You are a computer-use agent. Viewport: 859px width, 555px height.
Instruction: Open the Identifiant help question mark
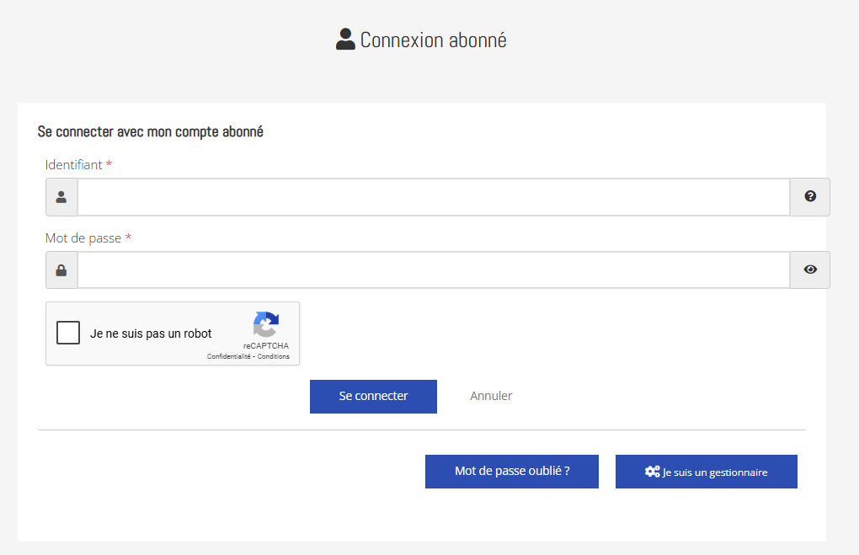point(810,196)
